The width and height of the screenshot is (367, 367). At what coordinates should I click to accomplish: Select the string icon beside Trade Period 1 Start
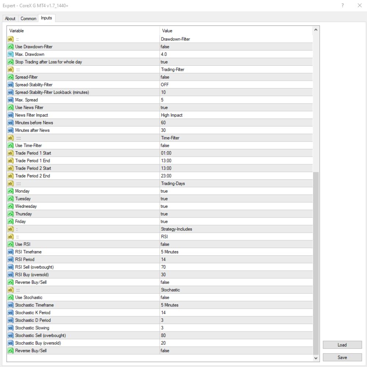(x=11, y=153)
